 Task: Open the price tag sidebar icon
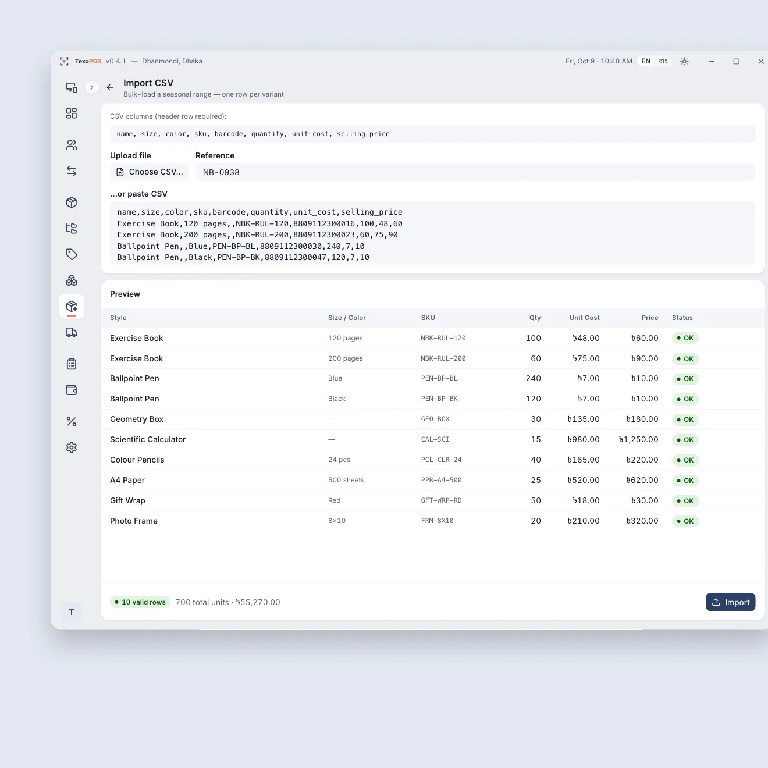click(x=72, y=254)
